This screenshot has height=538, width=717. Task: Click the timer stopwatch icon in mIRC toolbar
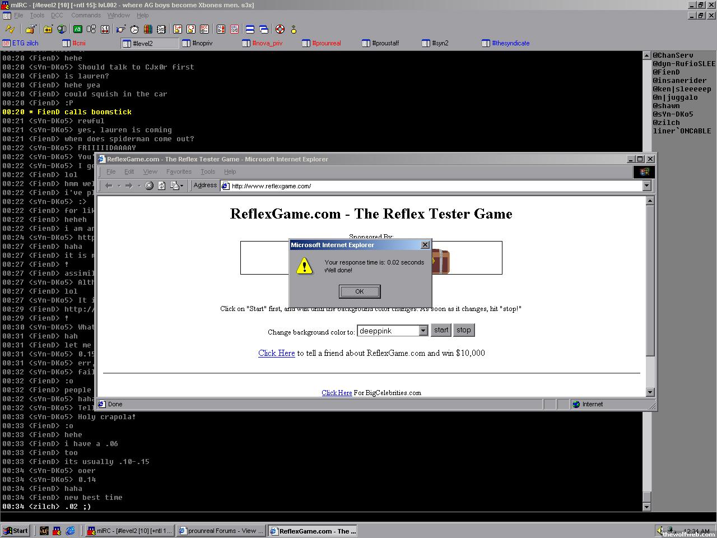pos(134,29)
